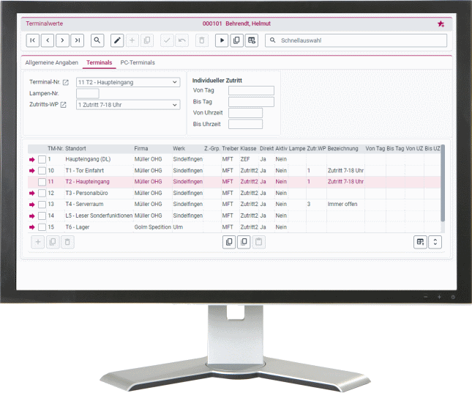The width and height of the screenshot is (472, 393).
Task: Select checkbox for T4 - Serverraum row
Action: coord(42,205)
